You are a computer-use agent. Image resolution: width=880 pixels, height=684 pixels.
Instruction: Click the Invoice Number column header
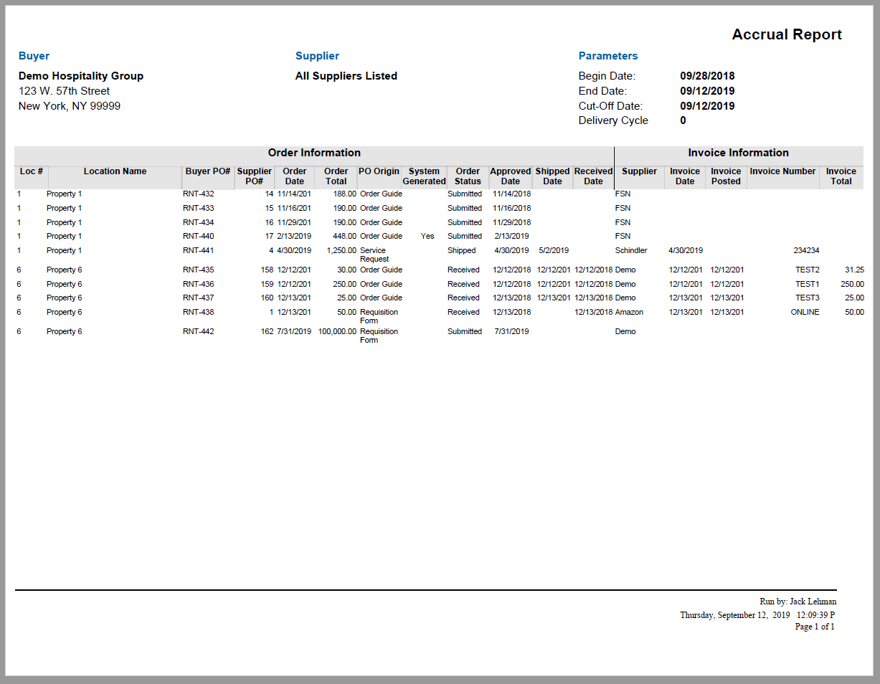782,172
